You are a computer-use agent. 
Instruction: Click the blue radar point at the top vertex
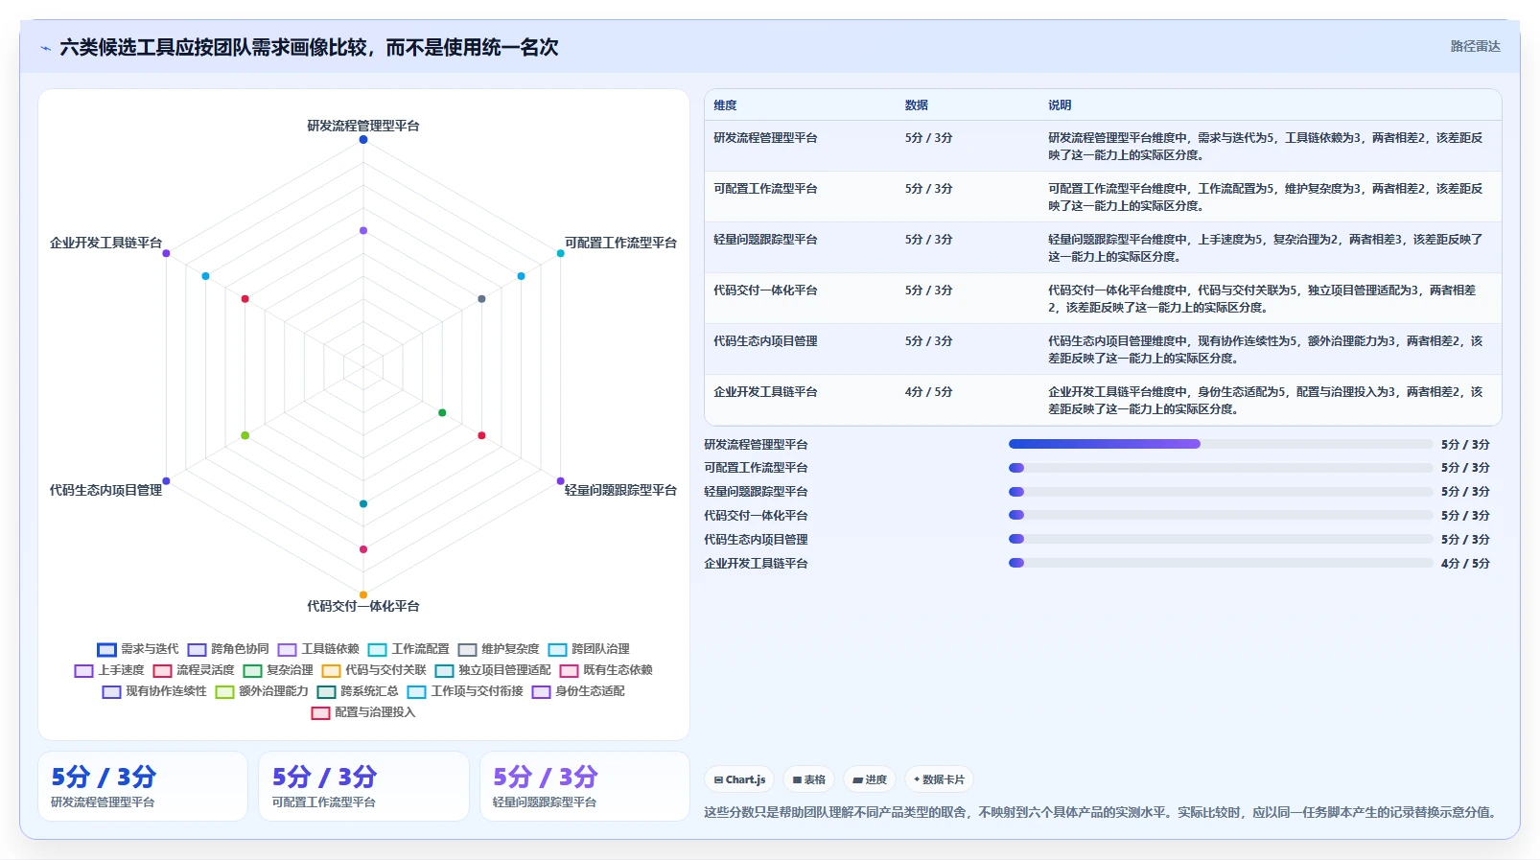click(363, 140)
